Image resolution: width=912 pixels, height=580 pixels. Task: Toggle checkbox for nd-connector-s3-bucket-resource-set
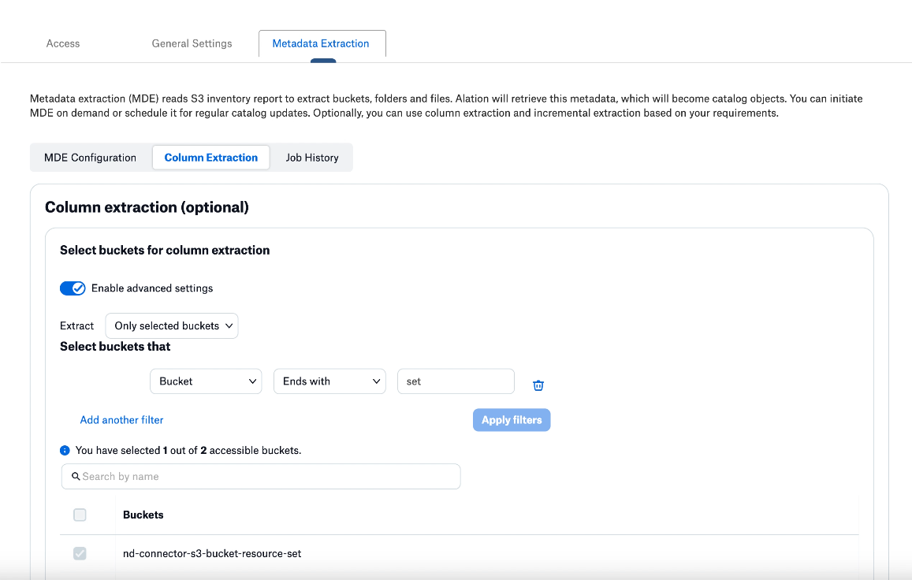coord(80,553)
